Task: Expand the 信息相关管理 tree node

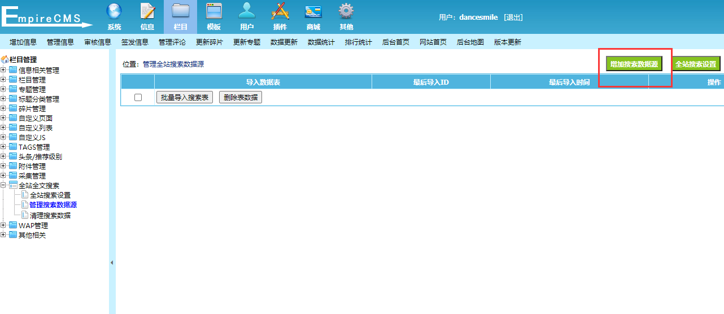Action: tap(4, 71)
